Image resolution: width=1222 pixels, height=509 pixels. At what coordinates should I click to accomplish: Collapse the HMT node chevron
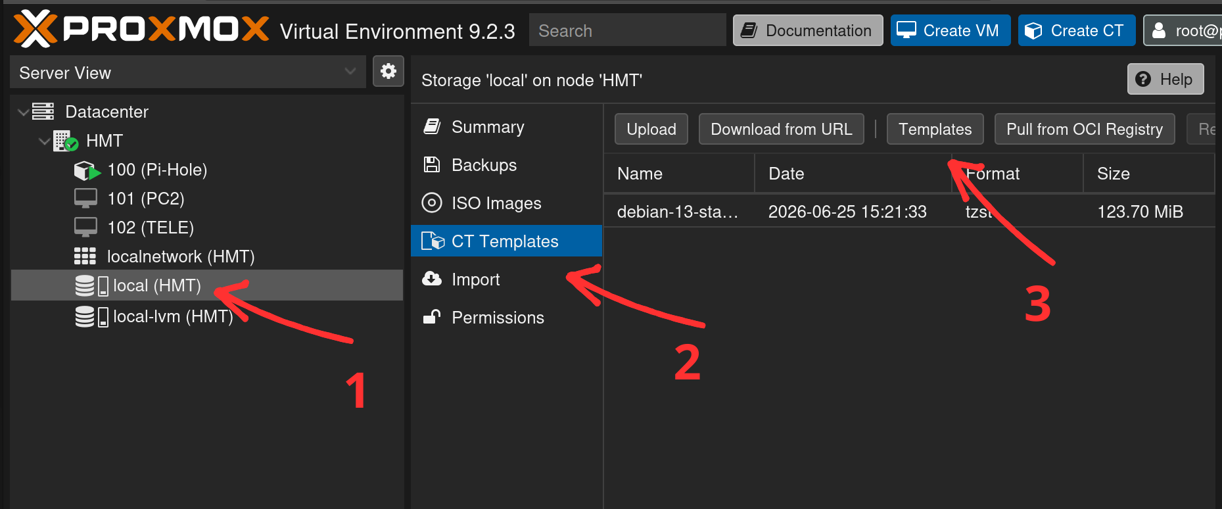pos(44,141)
